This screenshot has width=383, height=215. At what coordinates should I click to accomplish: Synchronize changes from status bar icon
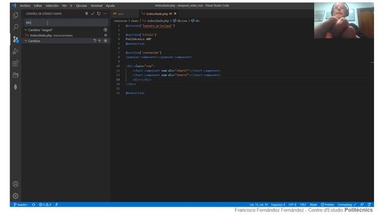(x=34, y=204)
